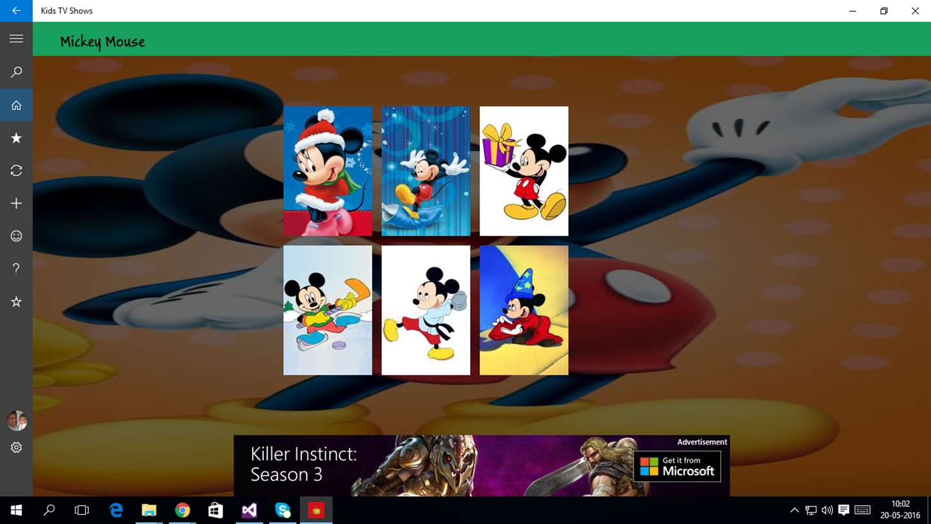Open the Mickey on blue curtain picture
Image resolution: width=931 pixels, height=524 pixels.
click(426, 171)
